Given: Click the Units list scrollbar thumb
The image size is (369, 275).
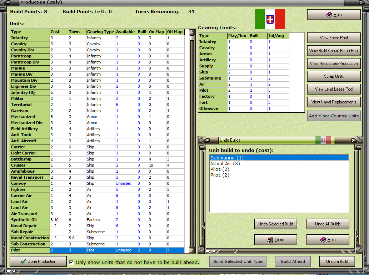Looking at the screenshot, I should [x=192, y=38].
